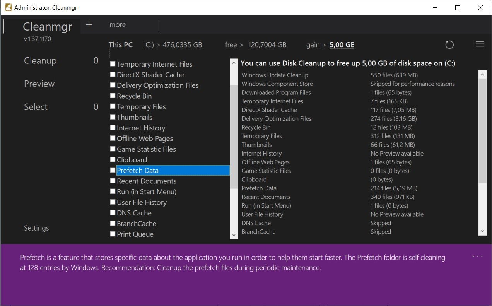
Task: Select the Recycle Bin checkbox
Action: coord(113,96)
